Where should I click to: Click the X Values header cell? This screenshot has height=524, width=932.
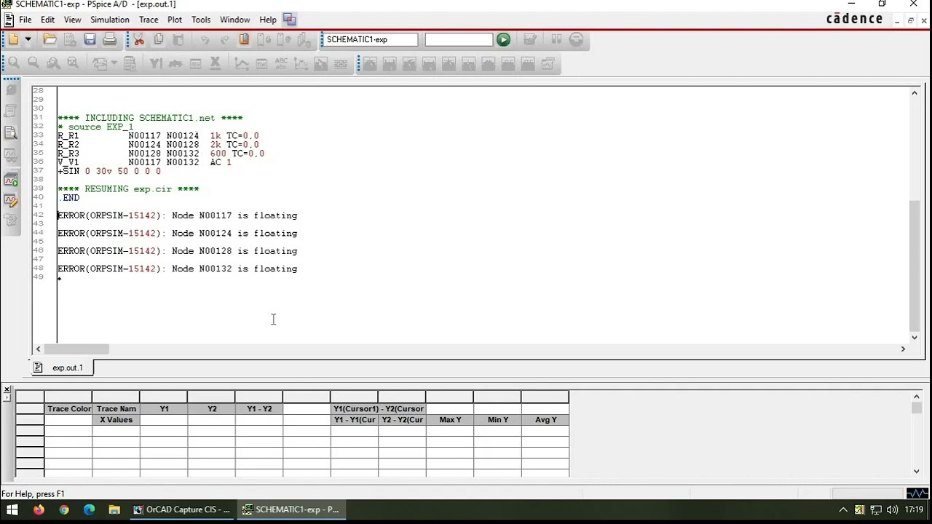tap(116, 420)
